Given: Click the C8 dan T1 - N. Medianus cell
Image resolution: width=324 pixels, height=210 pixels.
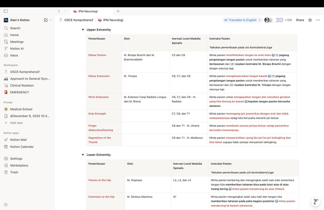Looking at the screenshot, I should coord(188,140).
